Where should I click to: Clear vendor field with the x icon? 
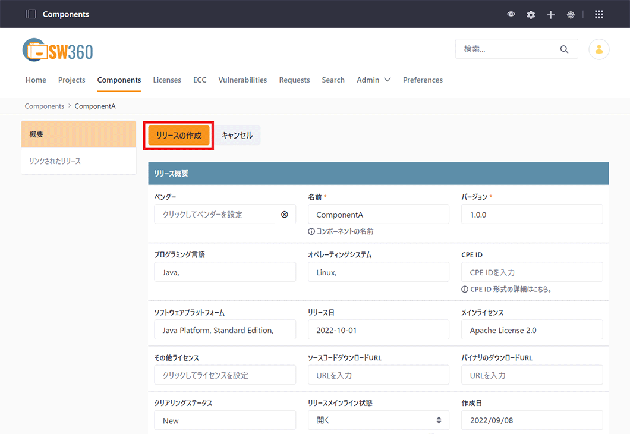pos(285,215)
